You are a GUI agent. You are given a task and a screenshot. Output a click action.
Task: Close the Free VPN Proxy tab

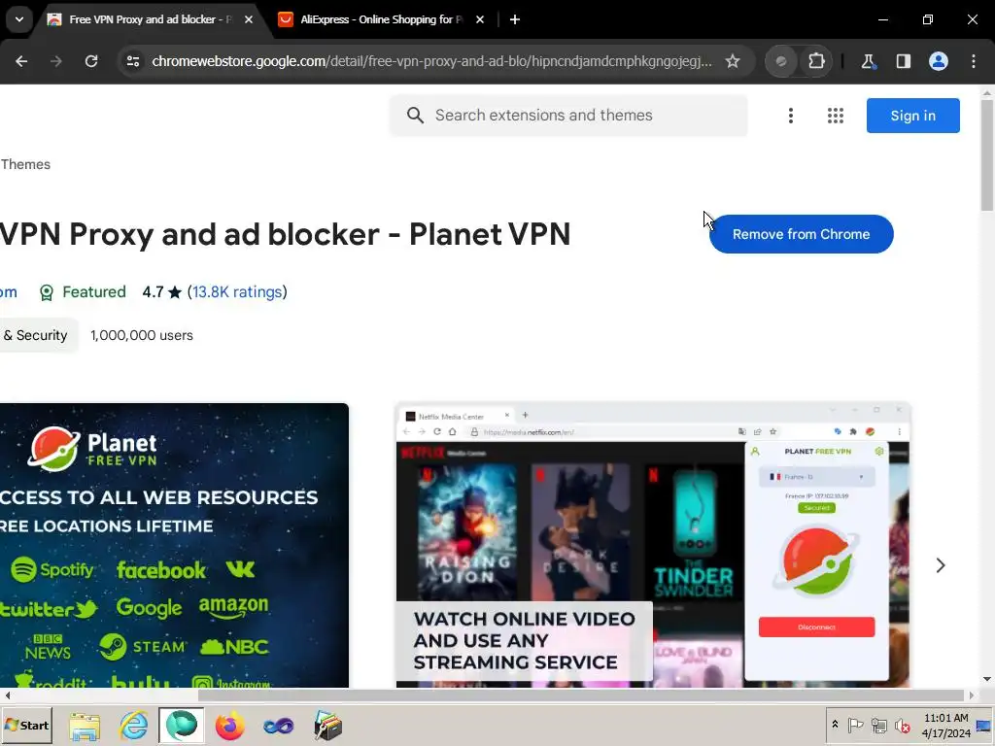point(249,19)
